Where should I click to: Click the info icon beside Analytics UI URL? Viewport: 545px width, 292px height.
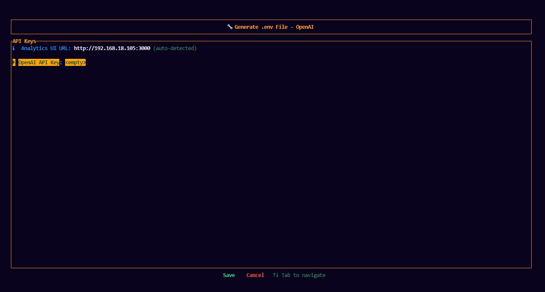click(x=13, y=48)
